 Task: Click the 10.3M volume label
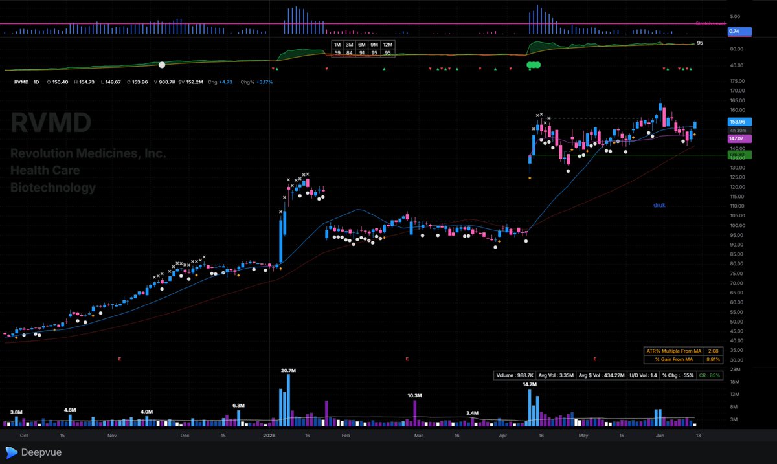tap(415, 395)
